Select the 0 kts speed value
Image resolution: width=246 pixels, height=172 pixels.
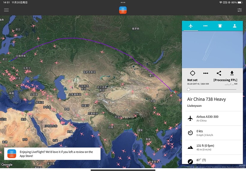[199, 131]
